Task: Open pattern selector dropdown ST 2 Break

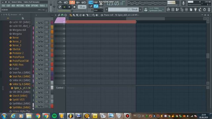Action: click(123, 10)
